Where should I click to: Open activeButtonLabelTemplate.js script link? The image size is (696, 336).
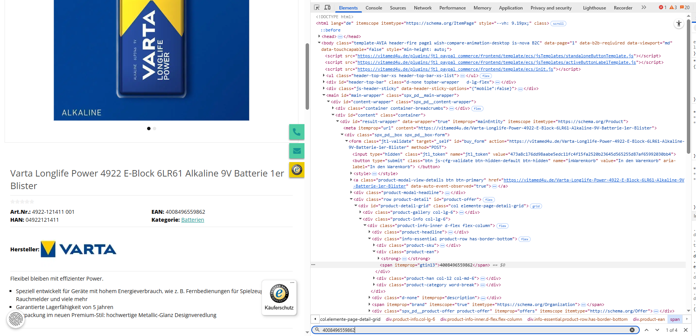pyautogui.click(x=497, y=62)
